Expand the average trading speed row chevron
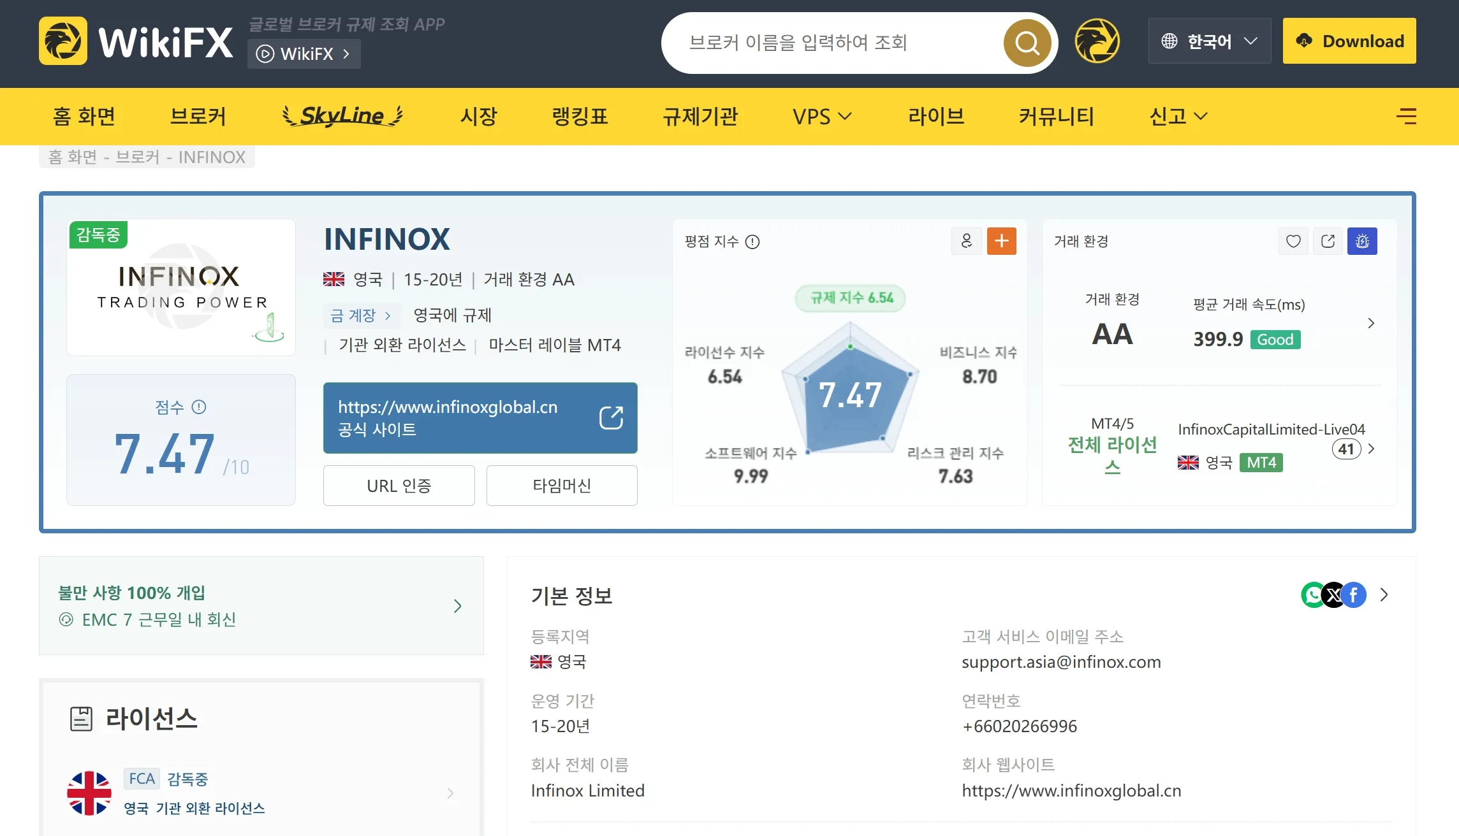The width and height of the screenshot is (1459, 836). (1371, 323)
